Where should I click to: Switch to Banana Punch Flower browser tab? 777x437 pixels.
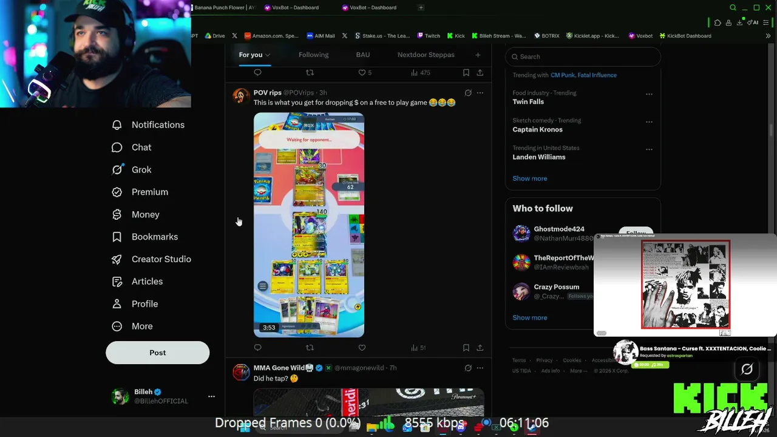pos(223,8)
